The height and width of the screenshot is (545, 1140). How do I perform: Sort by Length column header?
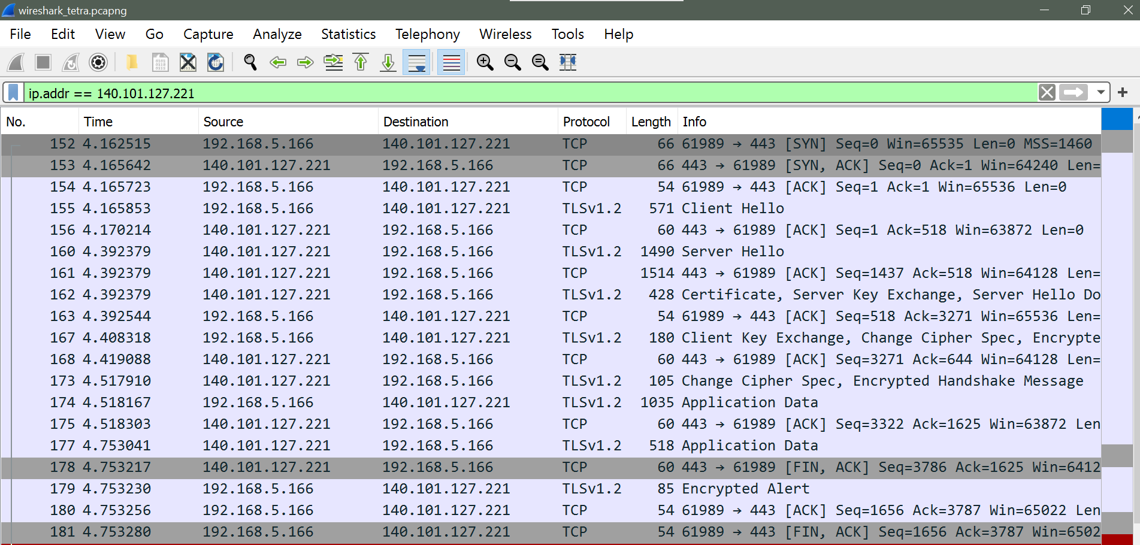652,122
